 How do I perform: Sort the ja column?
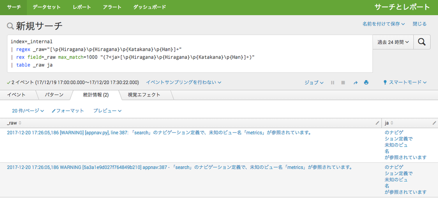(x=393, y=123)
